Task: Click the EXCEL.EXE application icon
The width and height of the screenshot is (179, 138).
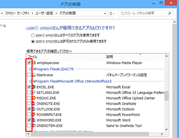Action: [x=34, y=87]
